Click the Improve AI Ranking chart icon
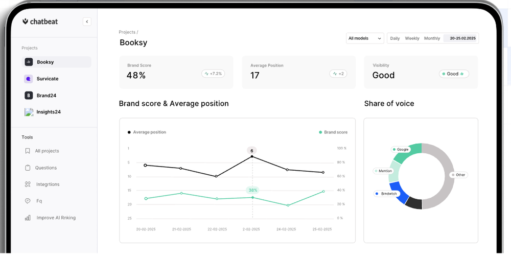 click(28, 218)
